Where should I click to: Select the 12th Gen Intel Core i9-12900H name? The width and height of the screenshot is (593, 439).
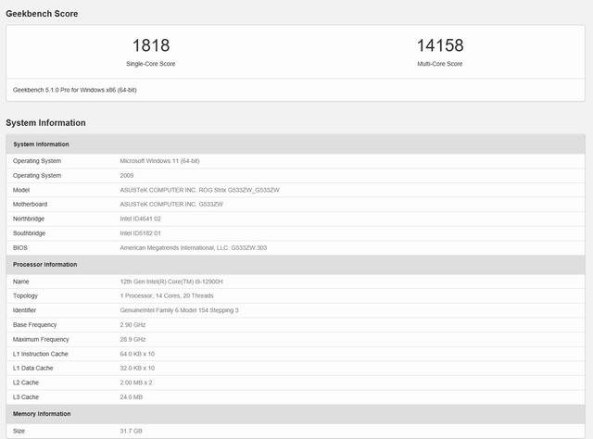pos(172,281)
